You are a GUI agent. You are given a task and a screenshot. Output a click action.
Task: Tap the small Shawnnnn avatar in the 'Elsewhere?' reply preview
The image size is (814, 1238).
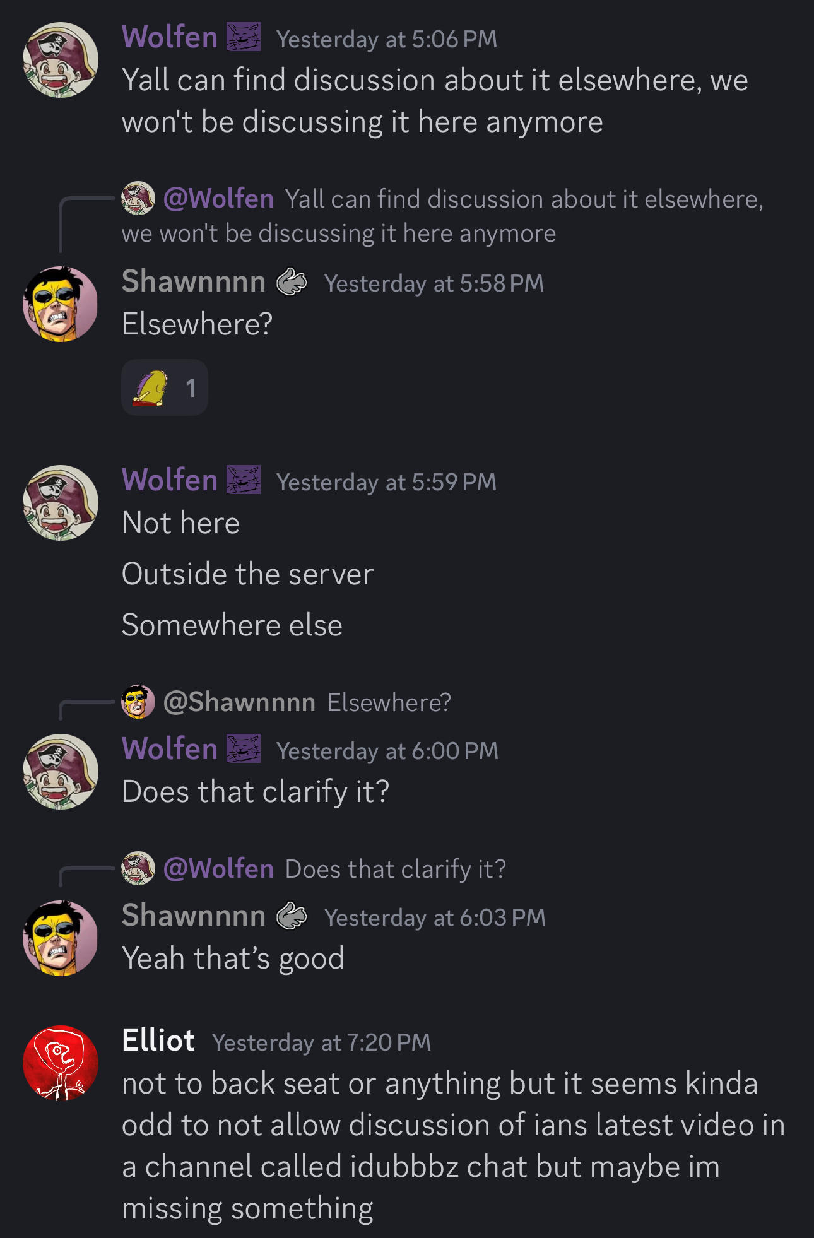click(138, 702)
